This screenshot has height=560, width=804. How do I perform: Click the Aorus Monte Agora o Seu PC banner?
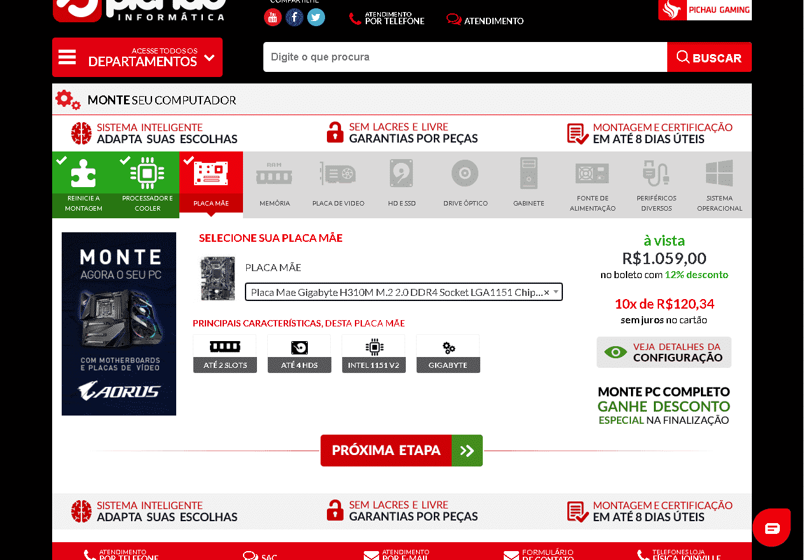[x=119, y=324]
